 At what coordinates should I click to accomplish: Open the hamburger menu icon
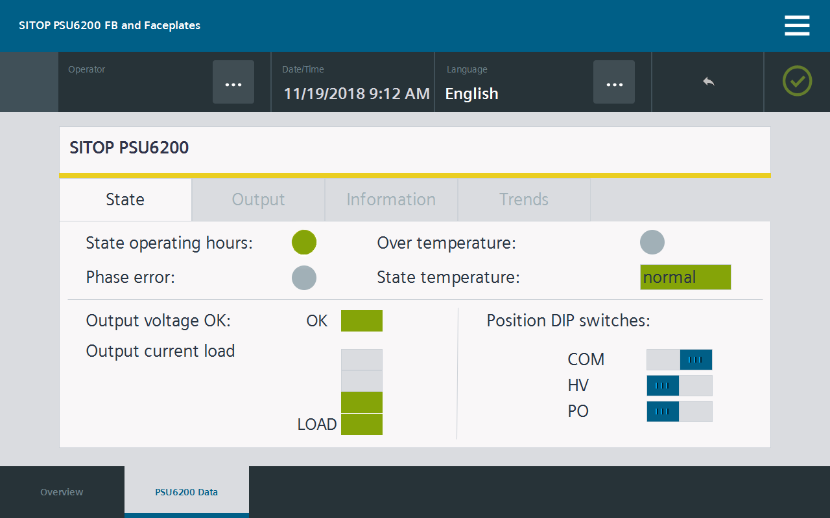[797, 26]
